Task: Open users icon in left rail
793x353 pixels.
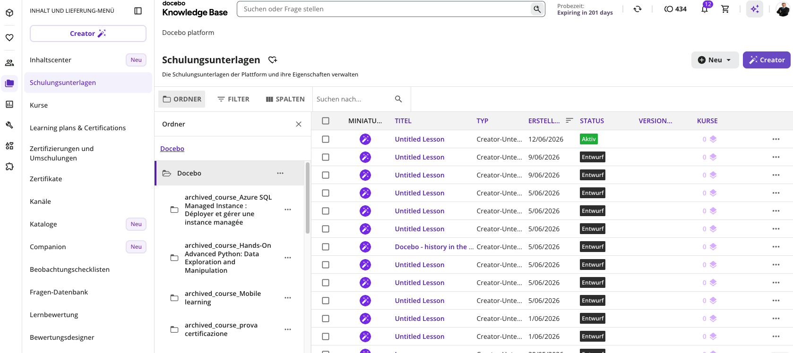Action: [x=9, y=63]
